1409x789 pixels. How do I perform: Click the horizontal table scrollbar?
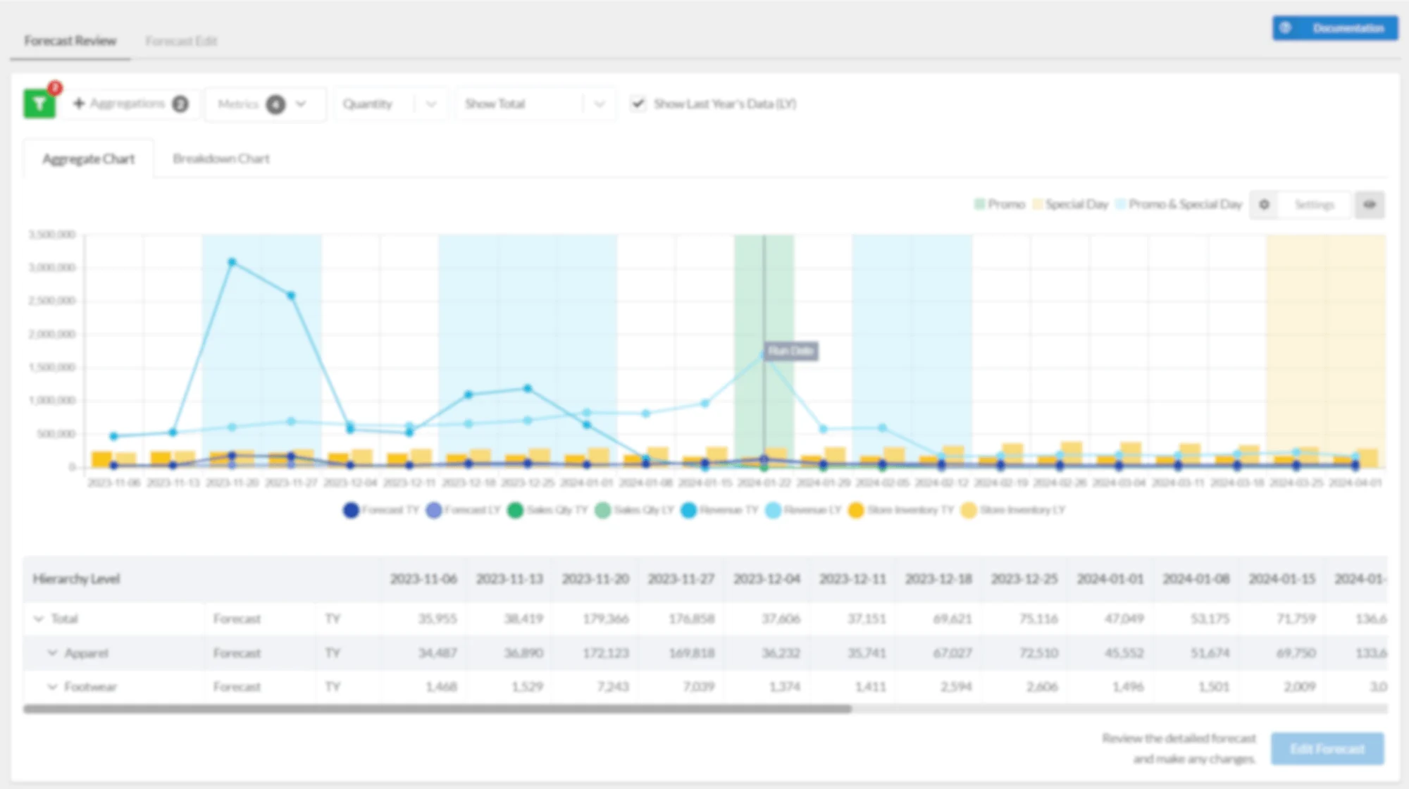437,709
